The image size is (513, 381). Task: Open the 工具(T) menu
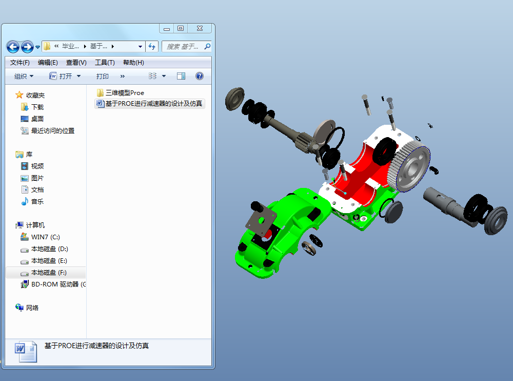pos(105,63)
